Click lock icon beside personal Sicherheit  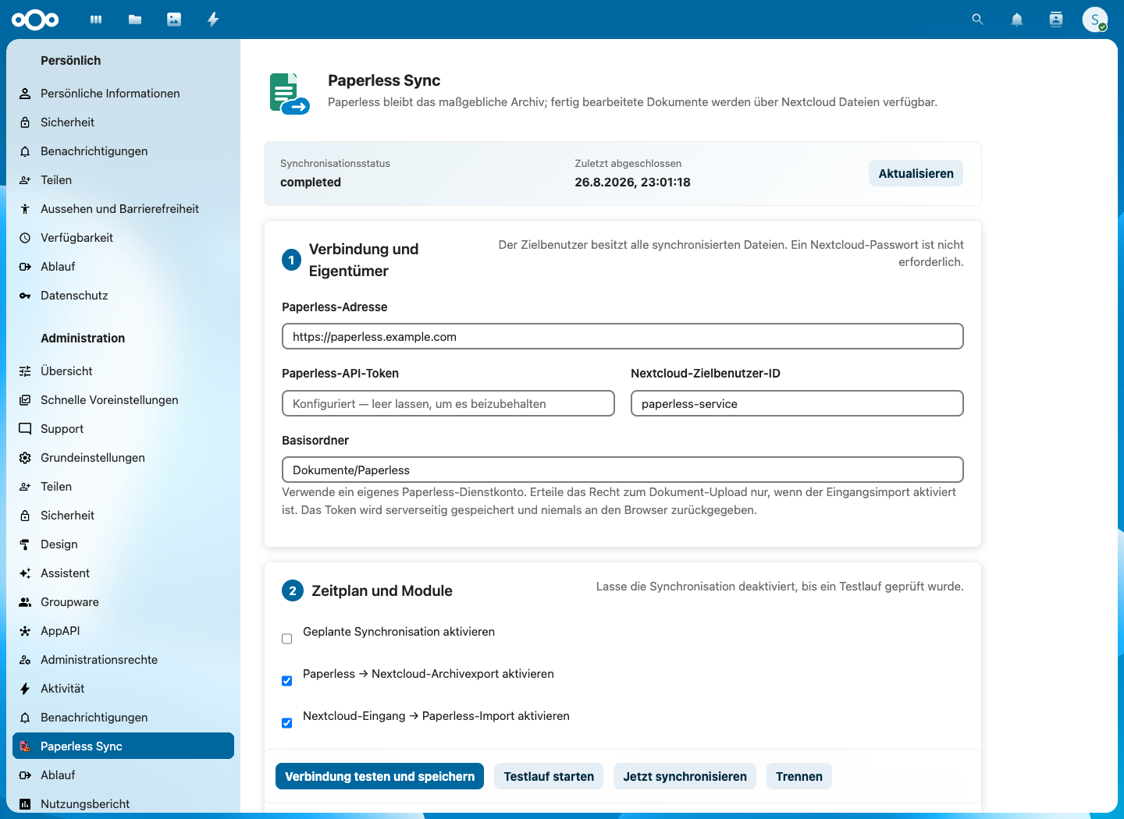[25, 122]
